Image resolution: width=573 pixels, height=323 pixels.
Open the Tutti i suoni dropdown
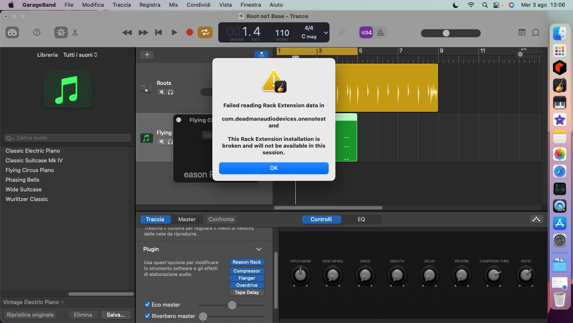(x=80, y=55)
